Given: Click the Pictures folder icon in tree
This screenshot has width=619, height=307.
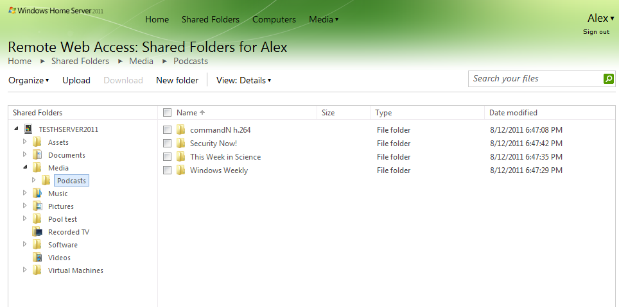Looking at the screenshot, I should [x=37, y=206].
